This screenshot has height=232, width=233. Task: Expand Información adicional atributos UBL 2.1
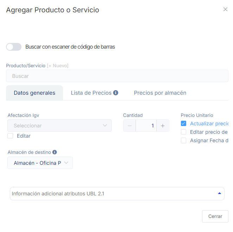pyautogui.click(x=117, y=194)
